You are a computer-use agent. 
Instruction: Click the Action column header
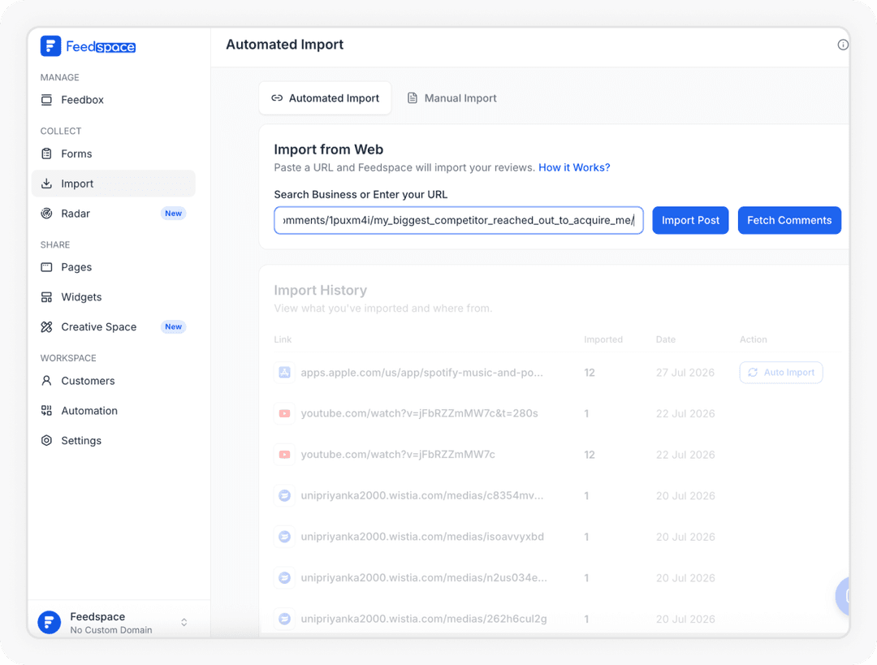tap(753, 339)
